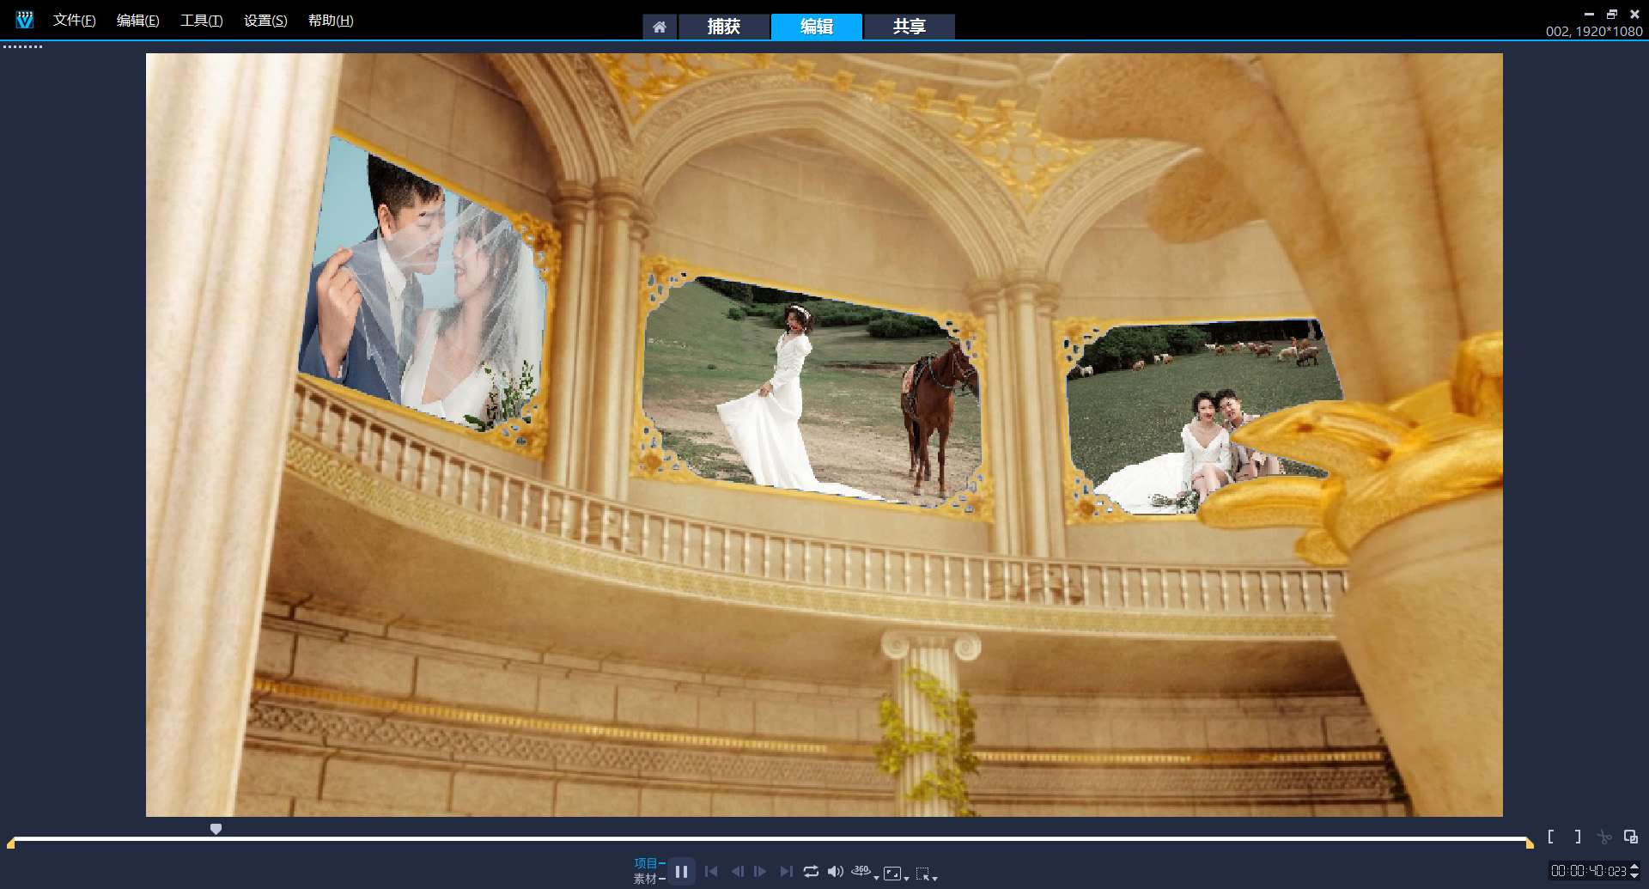Toggle repeat loop playback
This screenshot has height=889, width=1649.
tap(811, 872)
